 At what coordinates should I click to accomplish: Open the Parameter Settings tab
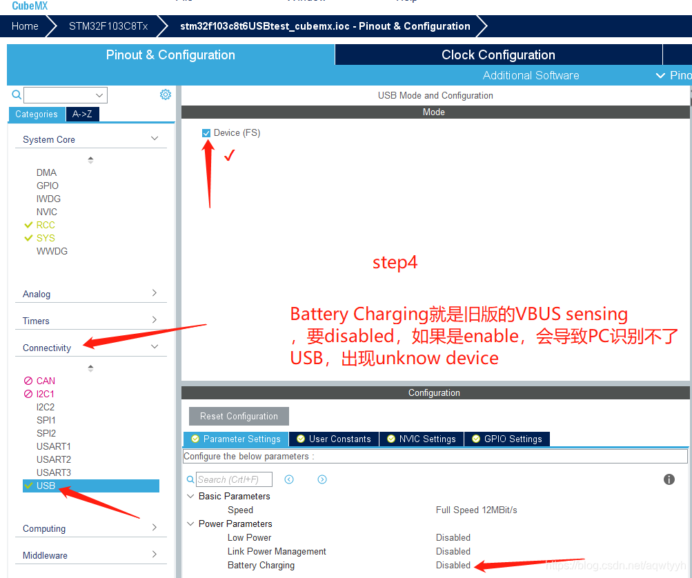[236, 439]
